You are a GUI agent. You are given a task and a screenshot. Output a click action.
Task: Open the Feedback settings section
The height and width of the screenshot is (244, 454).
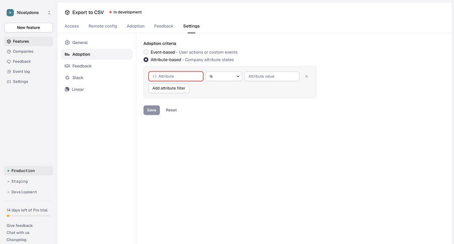coord(97,66)
